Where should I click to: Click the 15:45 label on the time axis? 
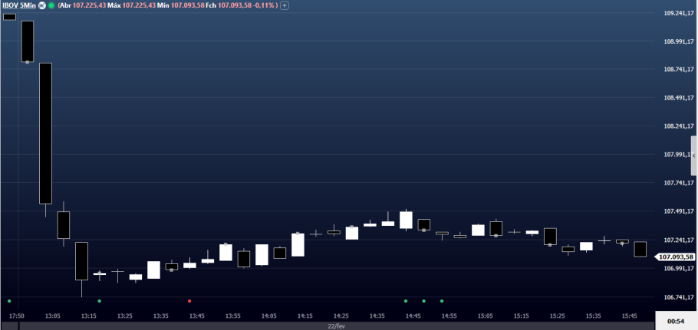629,315
